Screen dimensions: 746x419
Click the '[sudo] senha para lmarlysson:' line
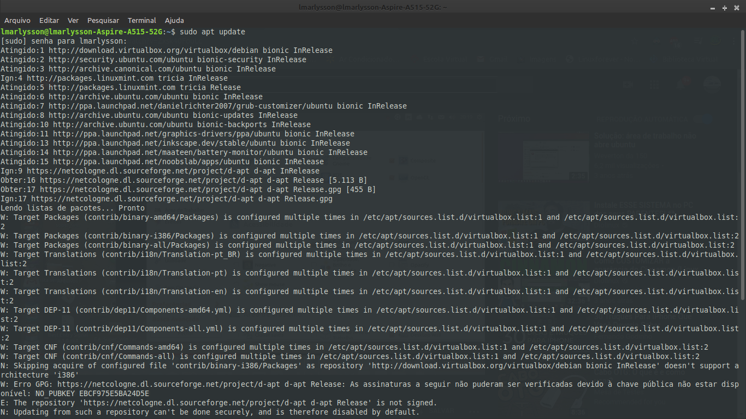coord(64,41)
